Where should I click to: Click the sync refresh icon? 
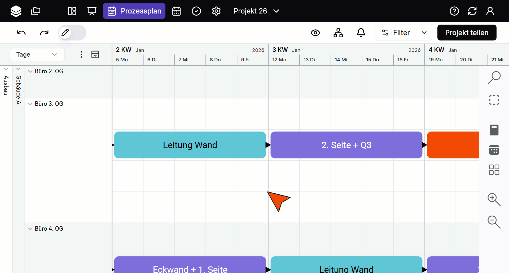[x=472, y=11]
